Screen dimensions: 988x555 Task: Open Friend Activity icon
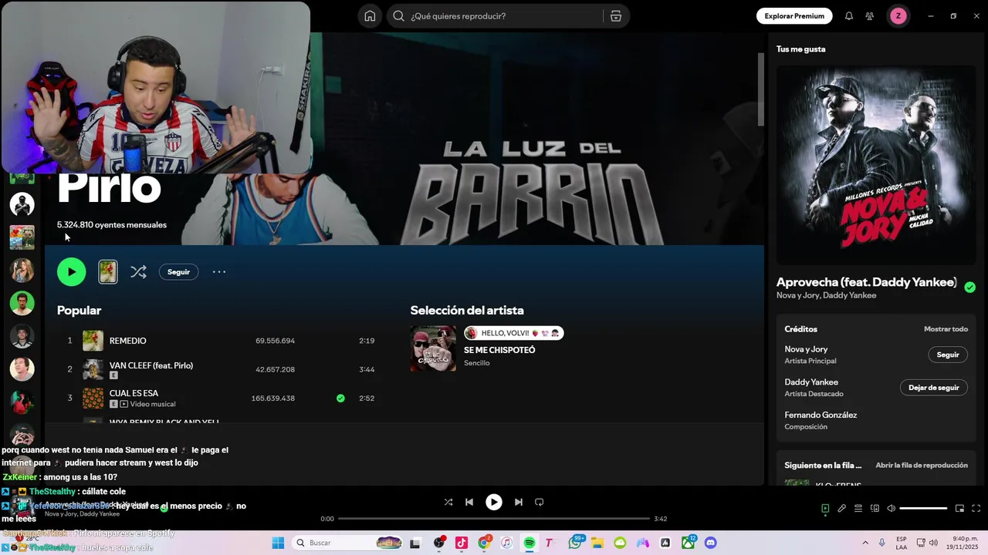tap(870, 16)
